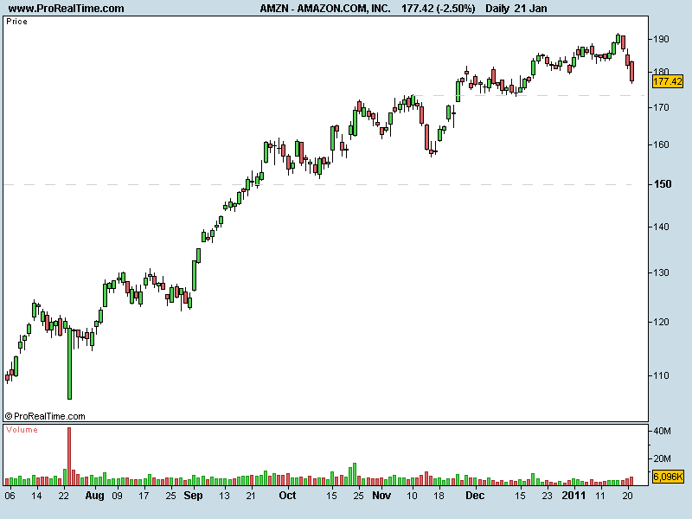Click the 20M volume axis label

point(662,458)
